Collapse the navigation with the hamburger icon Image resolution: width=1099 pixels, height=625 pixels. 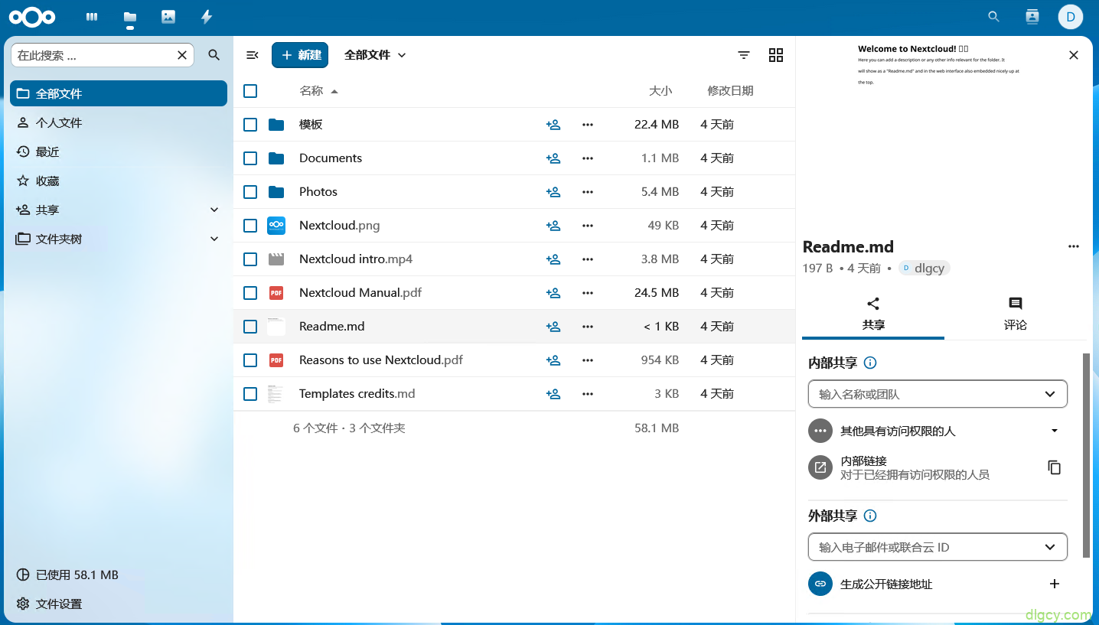coord(253,55)
